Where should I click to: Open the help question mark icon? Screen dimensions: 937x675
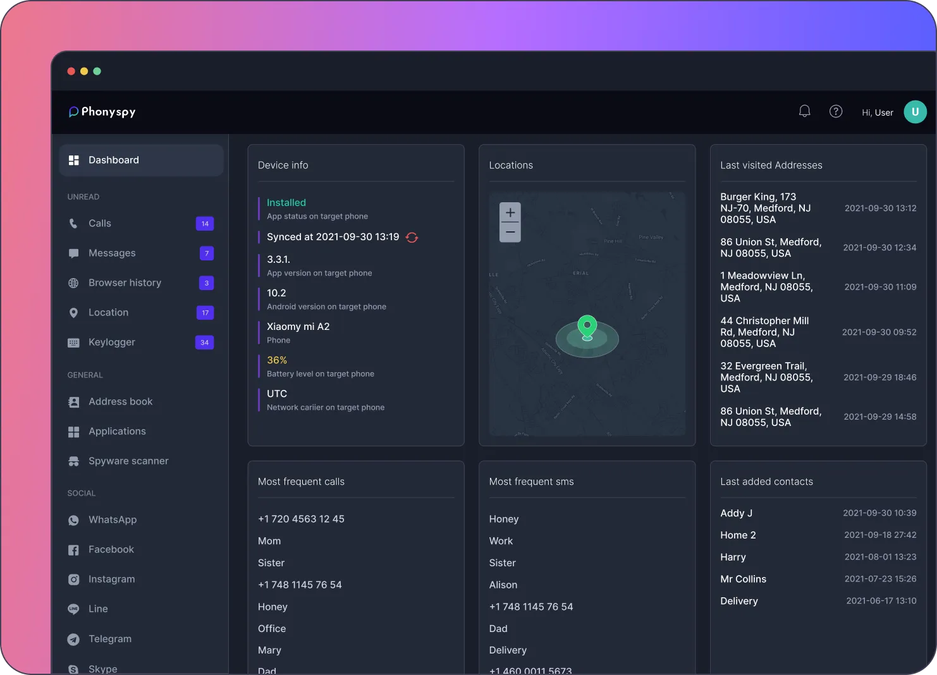(836, 112)
